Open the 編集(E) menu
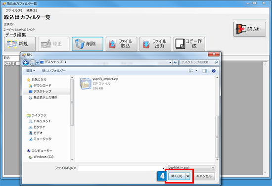The width and height of the screenshot is (272, 186). pyautogui.click(x=32, y=10)
